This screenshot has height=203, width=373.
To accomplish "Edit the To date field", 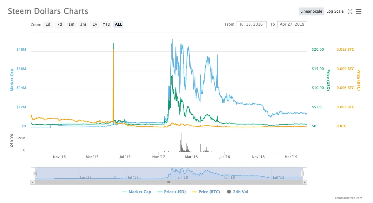I will (x=292, y=24).
